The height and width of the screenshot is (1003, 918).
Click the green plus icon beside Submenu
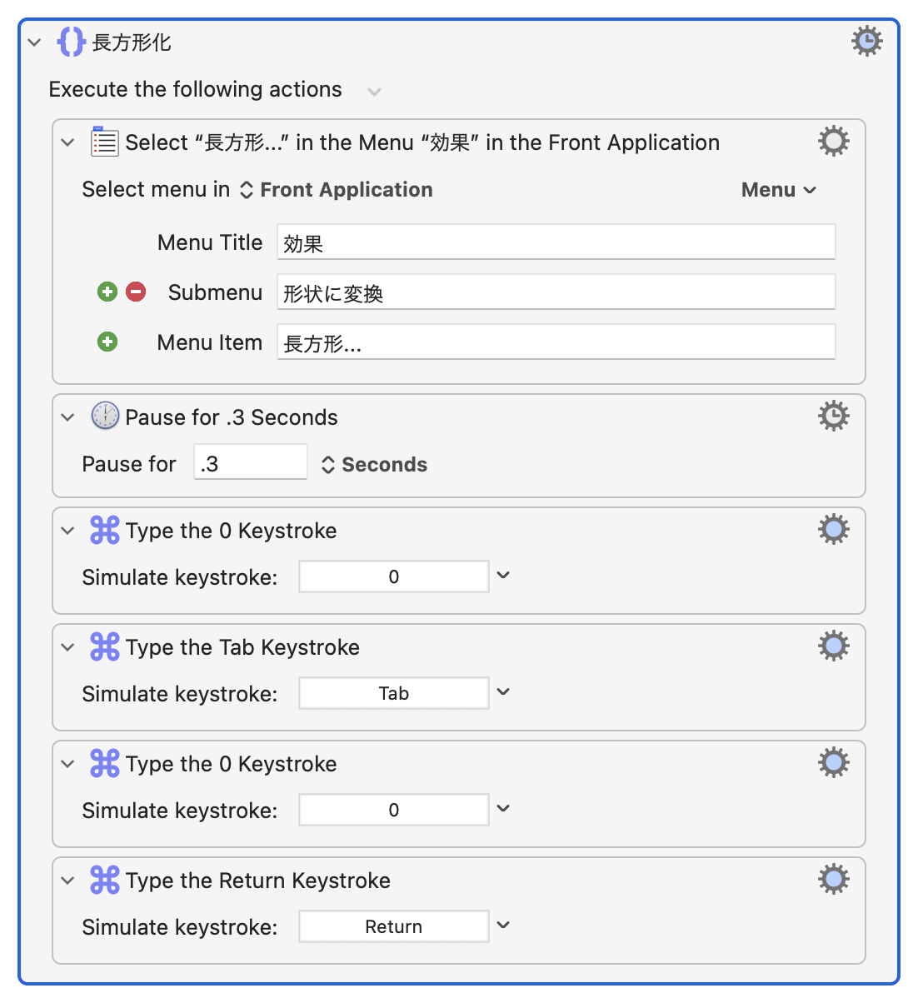[107, 292]
